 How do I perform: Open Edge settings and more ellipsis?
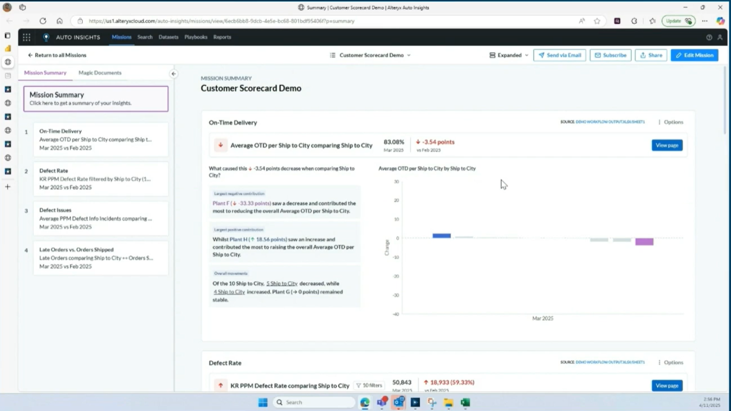coord(704,21)
